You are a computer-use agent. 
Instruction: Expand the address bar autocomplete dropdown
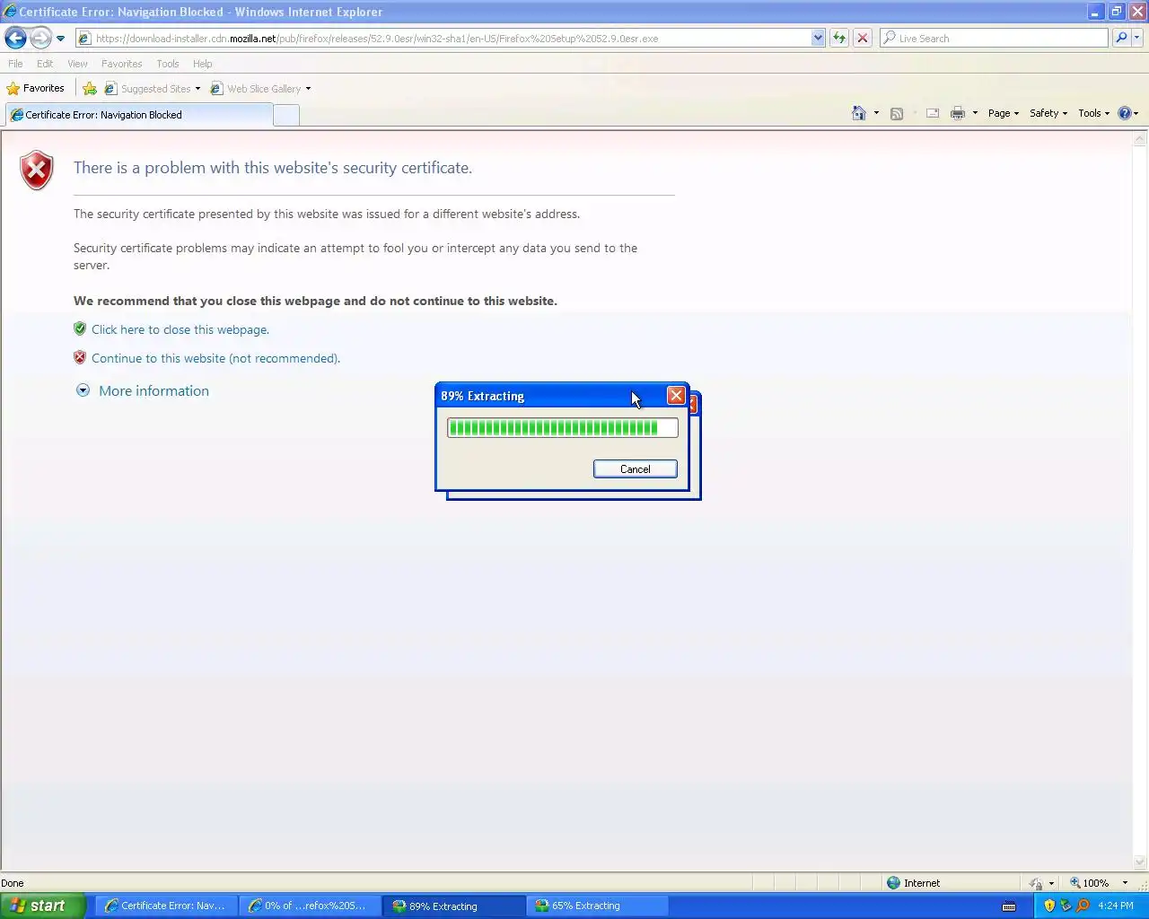click(818, 39)
